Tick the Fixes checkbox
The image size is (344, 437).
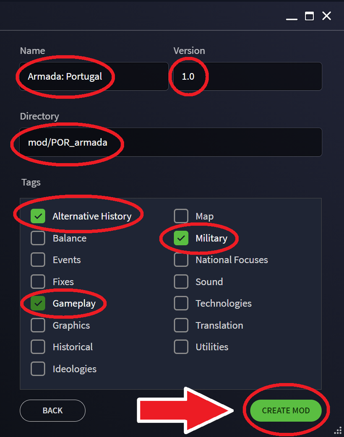pyautogui.click(x=38, y=281)
